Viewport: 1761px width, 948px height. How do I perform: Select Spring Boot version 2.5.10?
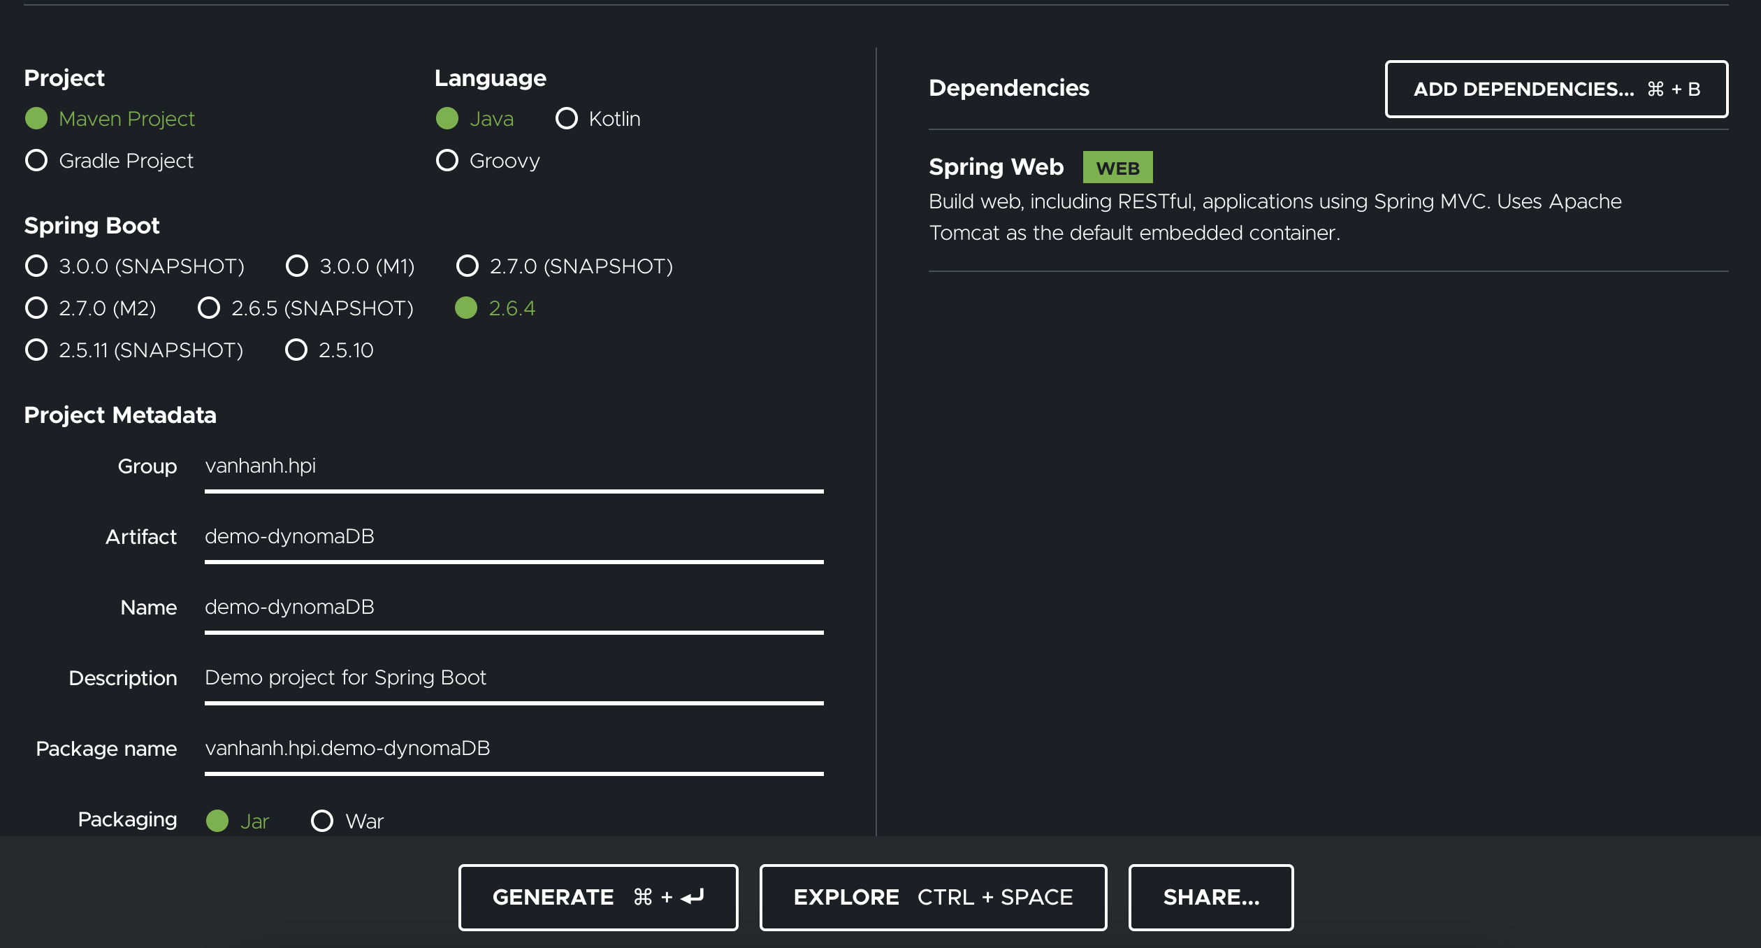click(x=297, y=350)
